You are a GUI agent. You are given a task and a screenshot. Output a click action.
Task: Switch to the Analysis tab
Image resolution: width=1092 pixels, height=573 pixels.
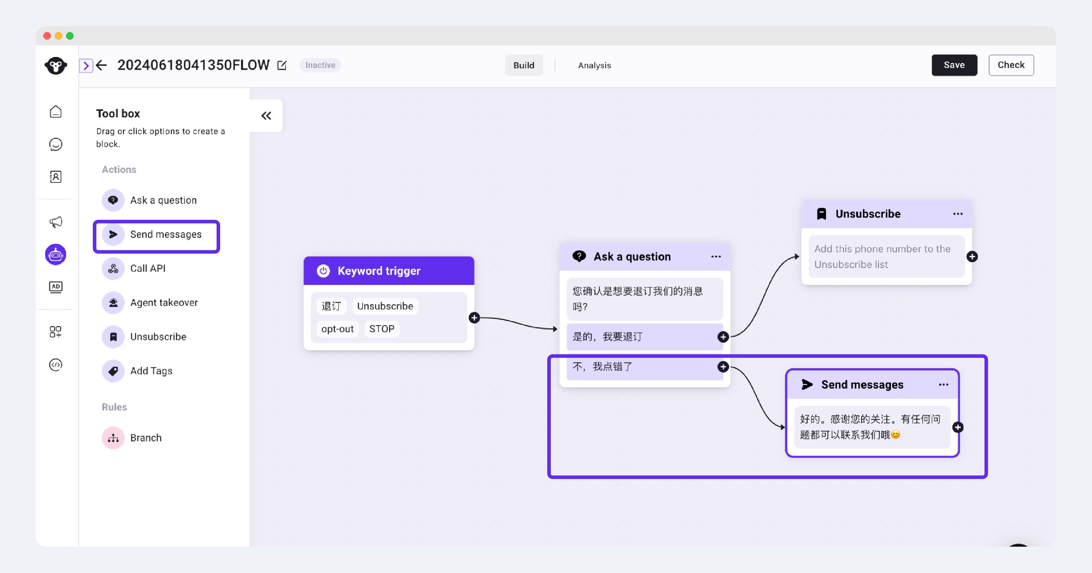[594, 65]
